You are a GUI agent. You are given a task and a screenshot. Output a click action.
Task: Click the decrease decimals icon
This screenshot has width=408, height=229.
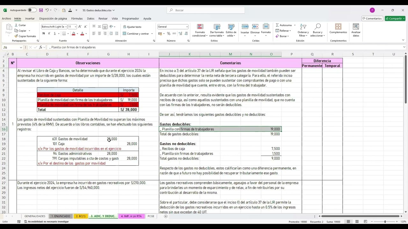pyautogui.click(x=186, y=33)
